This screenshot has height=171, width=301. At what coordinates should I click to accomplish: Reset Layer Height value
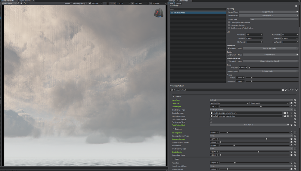pyautogui.click(x=295, y=106)
